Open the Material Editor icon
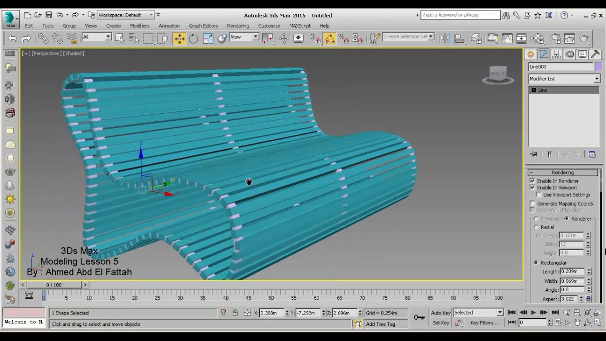 click(538, 38)
